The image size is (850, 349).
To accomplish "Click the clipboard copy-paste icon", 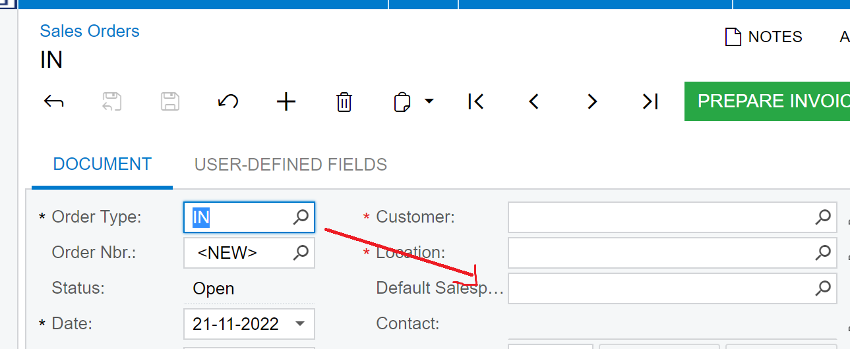I will pos(402,102).
